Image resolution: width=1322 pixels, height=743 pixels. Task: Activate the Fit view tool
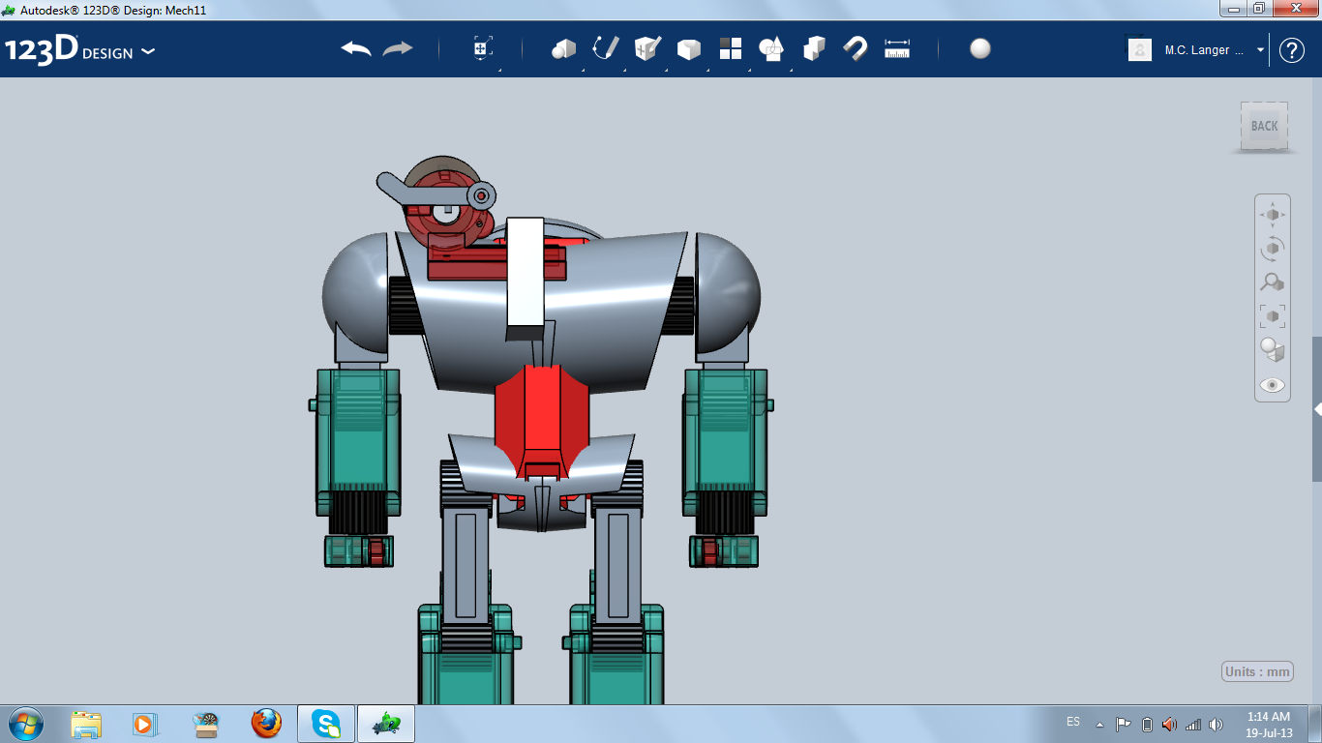1273,316
